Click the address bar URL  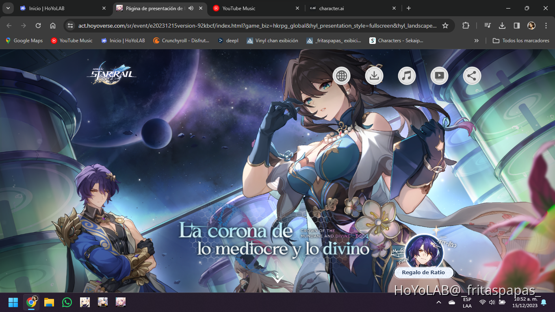pos(244,25)
